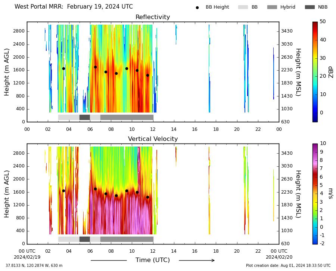This screenshot has width=336, height=271.
Task: Click the light BB 03–05 bar segment in Reflectivity panel
Action: (x=69, y=117)
